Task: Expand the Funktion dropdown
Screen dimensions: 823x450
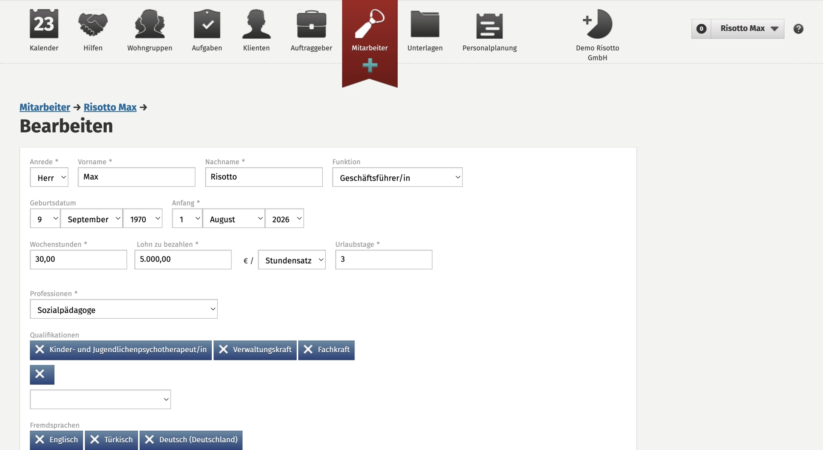Action: point(397,177)
